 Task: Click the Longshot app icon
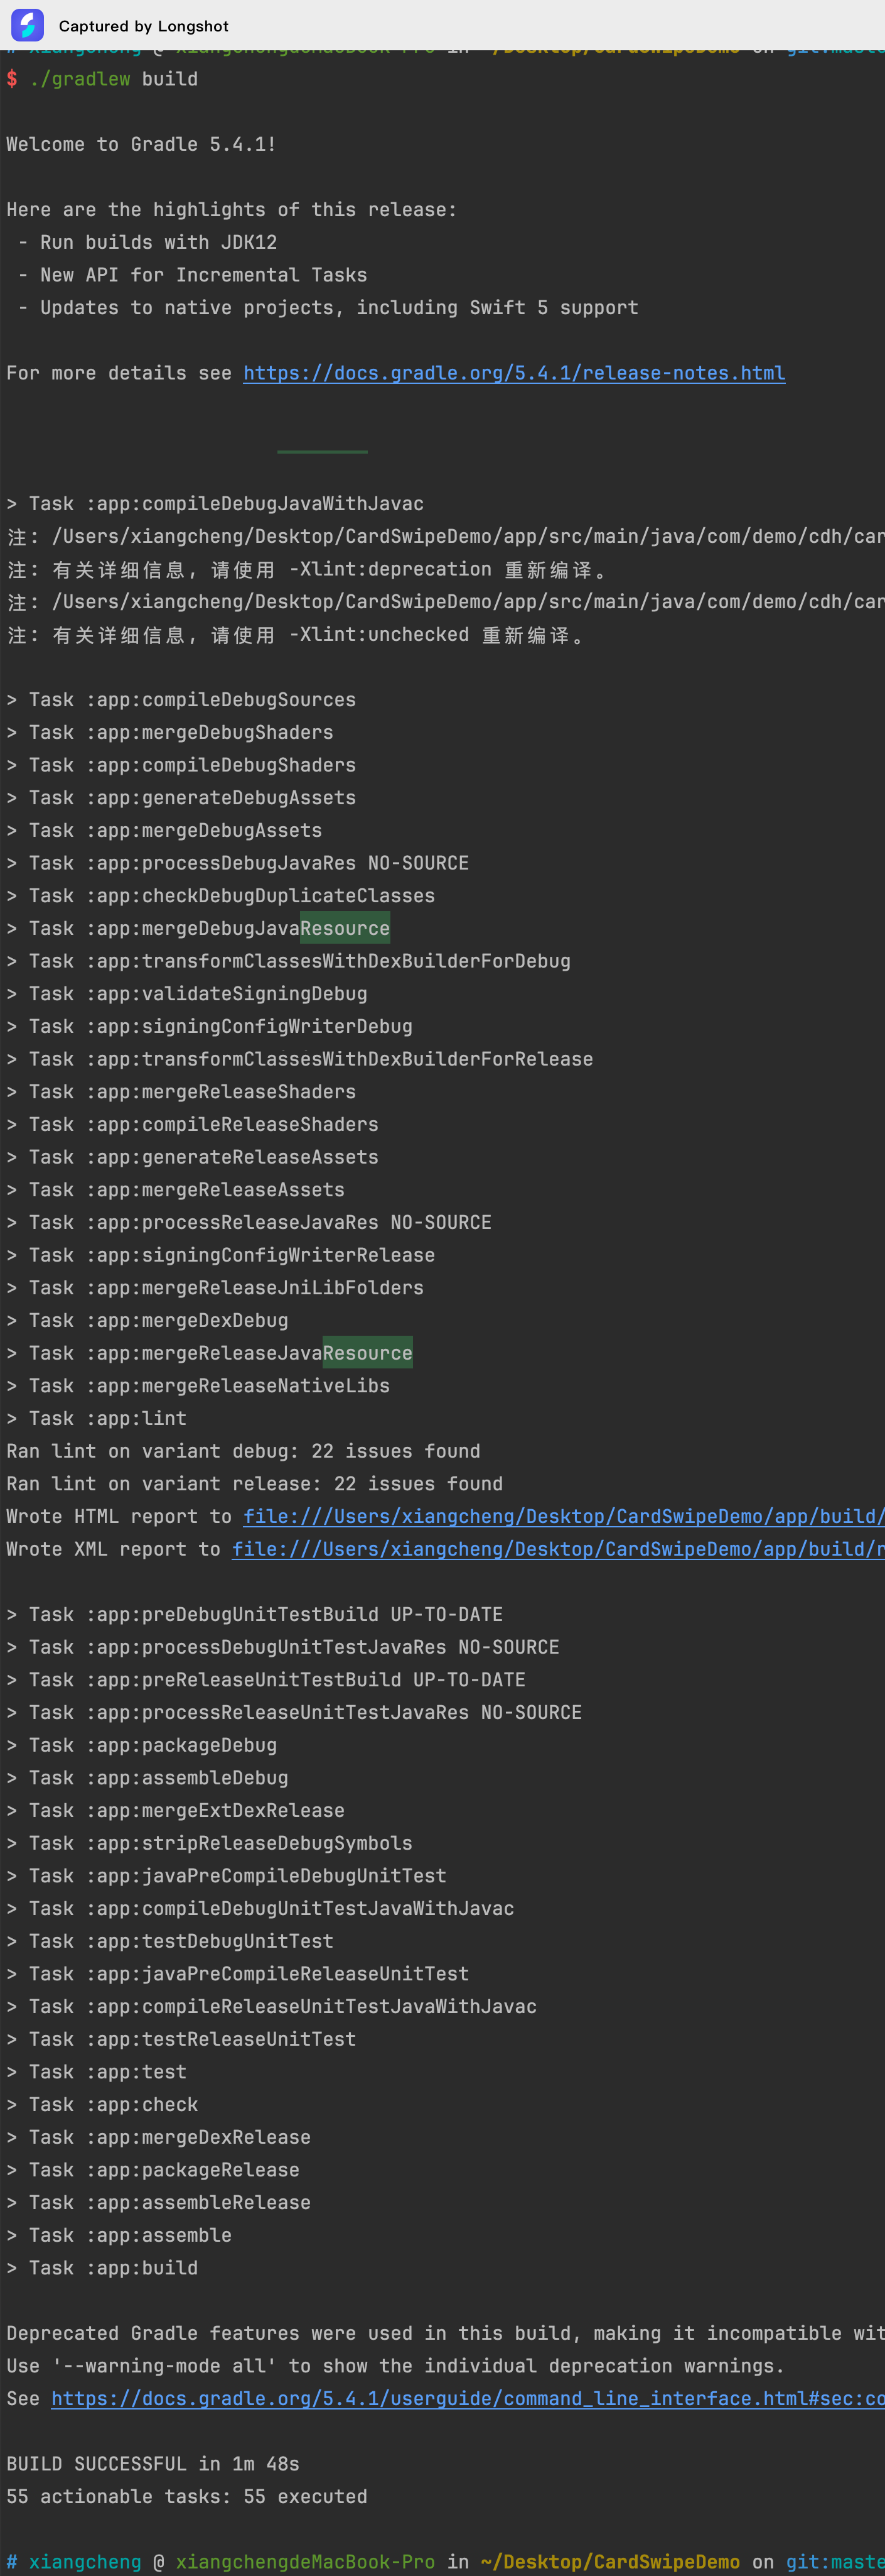tap(27, 25)
